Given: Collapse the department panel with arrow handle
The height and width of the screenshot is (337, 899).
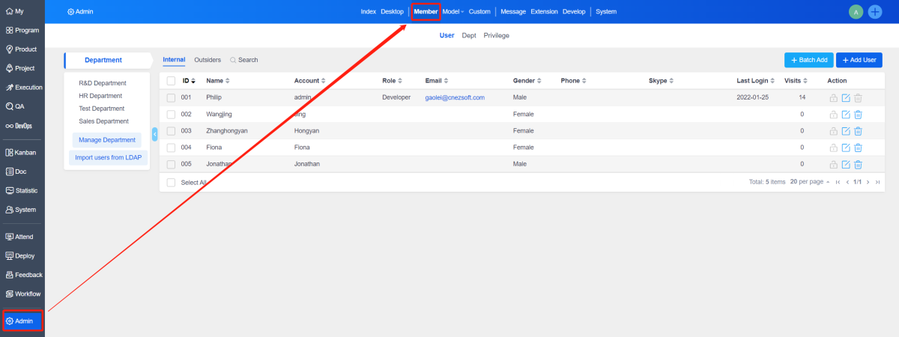Looking at the screenshot, I should click(x=154, y=134).
